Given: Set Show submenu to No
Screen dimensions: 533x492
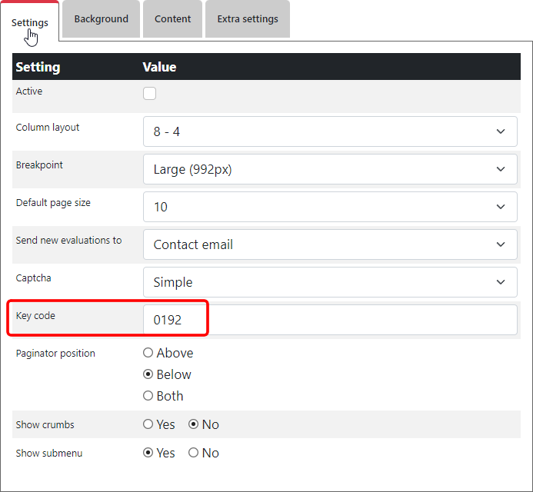Looking at the screenshot, I should 194,454.
